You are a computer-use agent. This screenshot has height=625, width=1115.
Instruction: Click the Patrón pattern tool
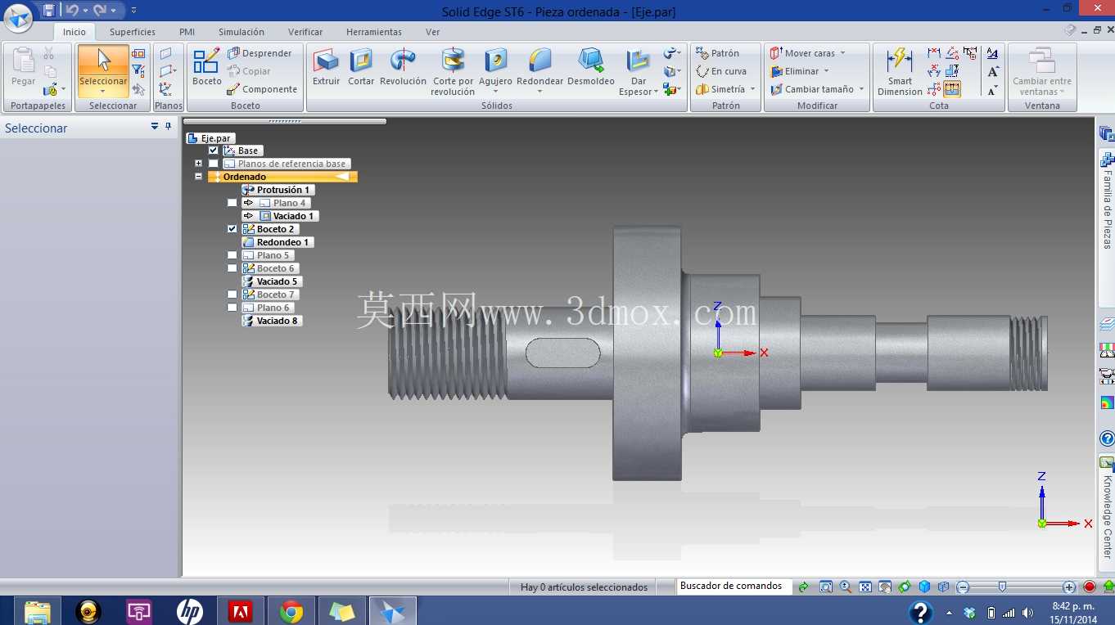(718, 53)
